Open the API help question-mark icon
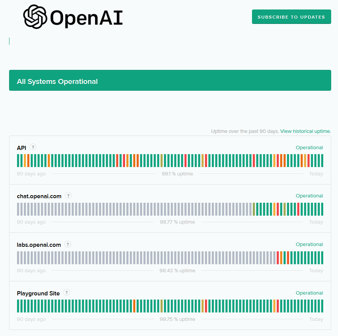The image size is (338, 336). [x=33, y=147]
